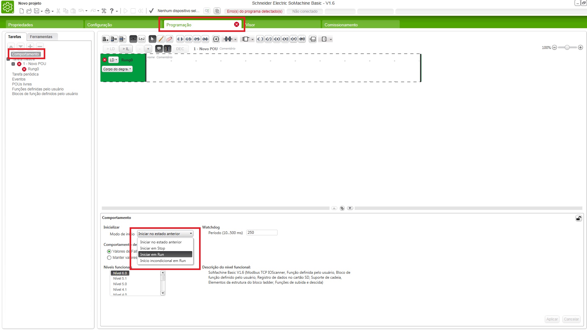
Task: Click the DEC display button
Action: pyautogui.click(x=180, y=49)
